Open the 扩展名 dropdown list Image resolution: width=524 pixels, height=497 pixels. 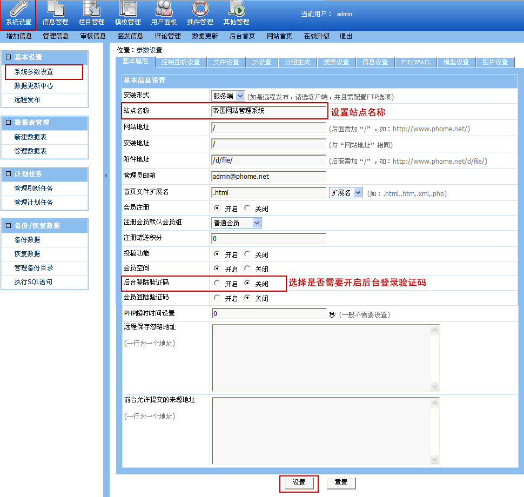pyautogui.click(x=358, y=193)
